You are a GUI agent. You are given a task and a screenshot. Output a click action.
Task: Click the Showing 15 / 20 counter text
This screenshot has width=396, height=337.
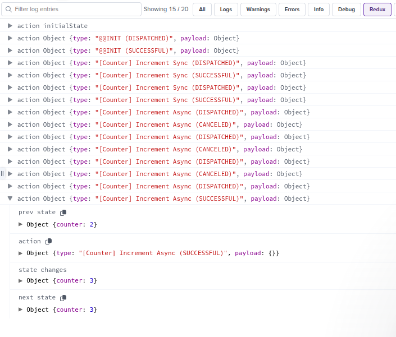click(x=166, y=10)
